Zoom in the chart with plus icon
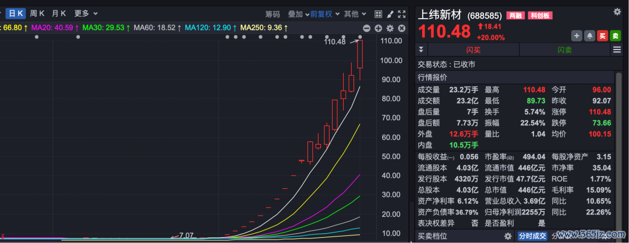 point(379,28)
